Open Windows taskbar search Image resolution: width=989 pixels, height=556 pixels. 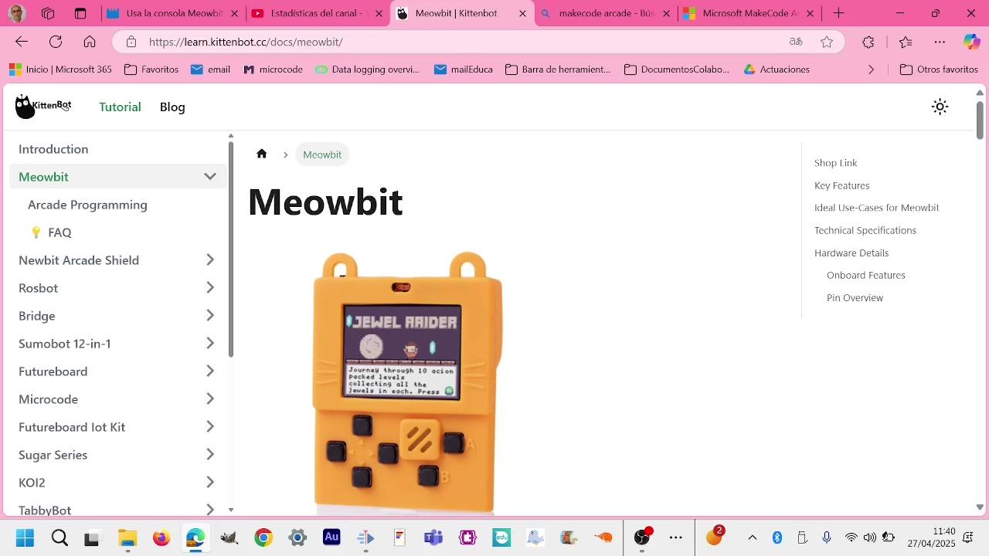(x=59, y=537)
